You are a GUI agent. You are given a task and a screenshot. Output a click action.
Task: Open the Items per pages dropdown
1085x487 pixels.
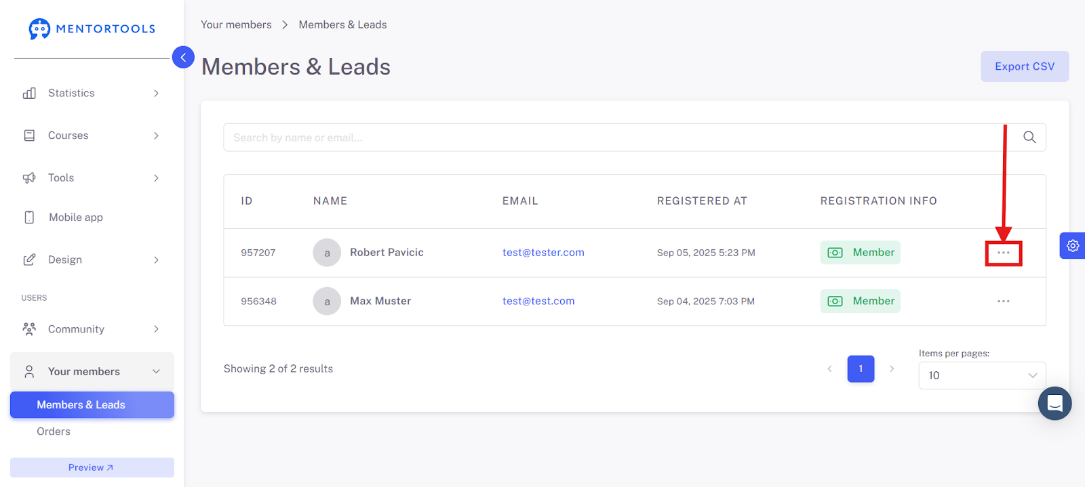982,375
